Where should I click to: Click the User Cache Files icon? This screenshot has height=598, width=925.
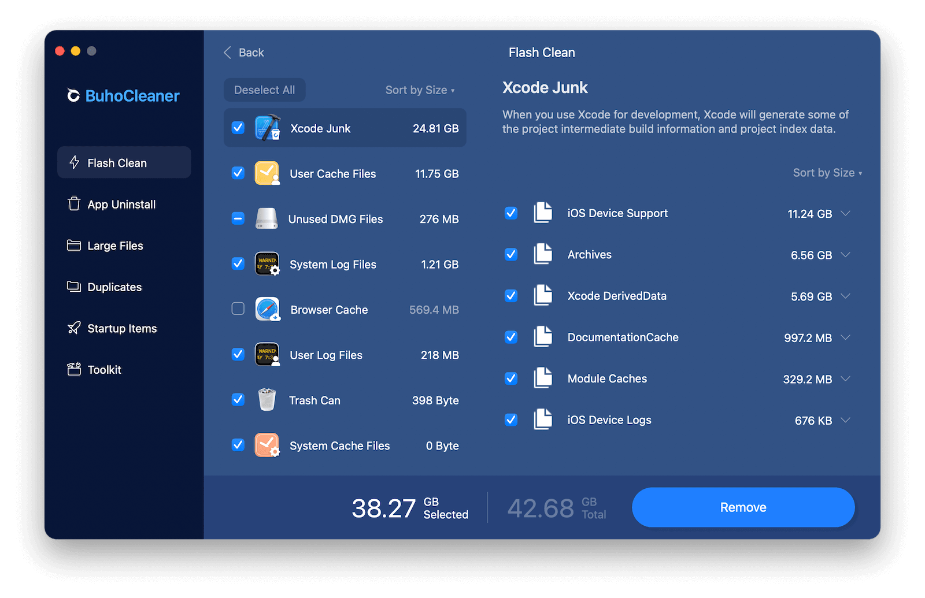pyautogui.click(x=267, y=173)
